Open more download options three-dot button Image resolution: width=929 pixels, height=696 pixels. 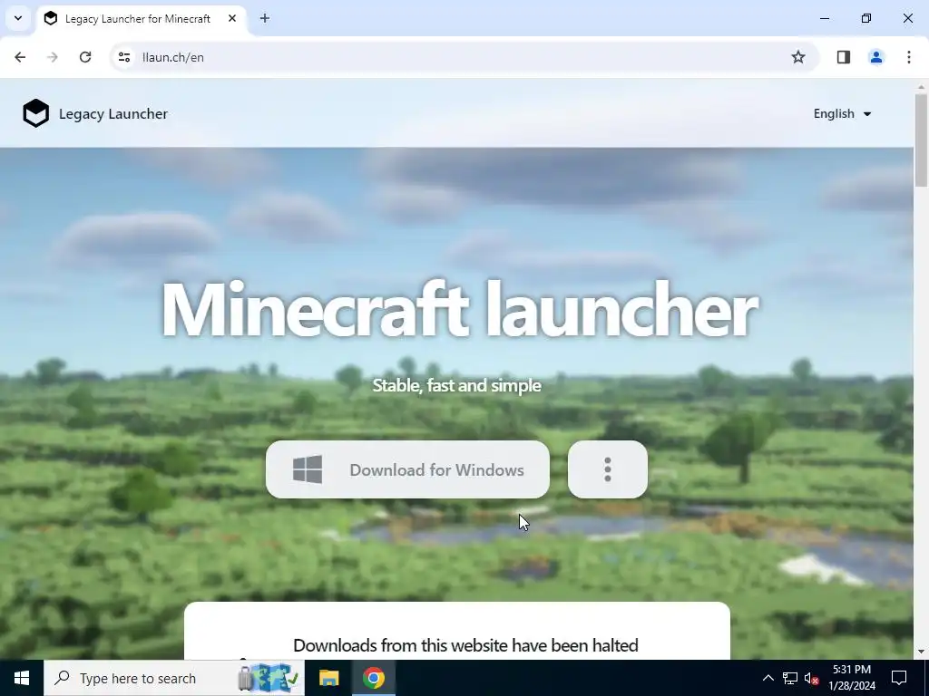pos(607,469)
